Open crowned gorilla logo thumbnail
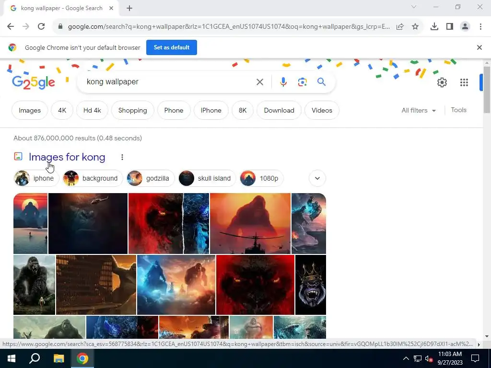This screenshot has height=368, width=491. point(311,285)
